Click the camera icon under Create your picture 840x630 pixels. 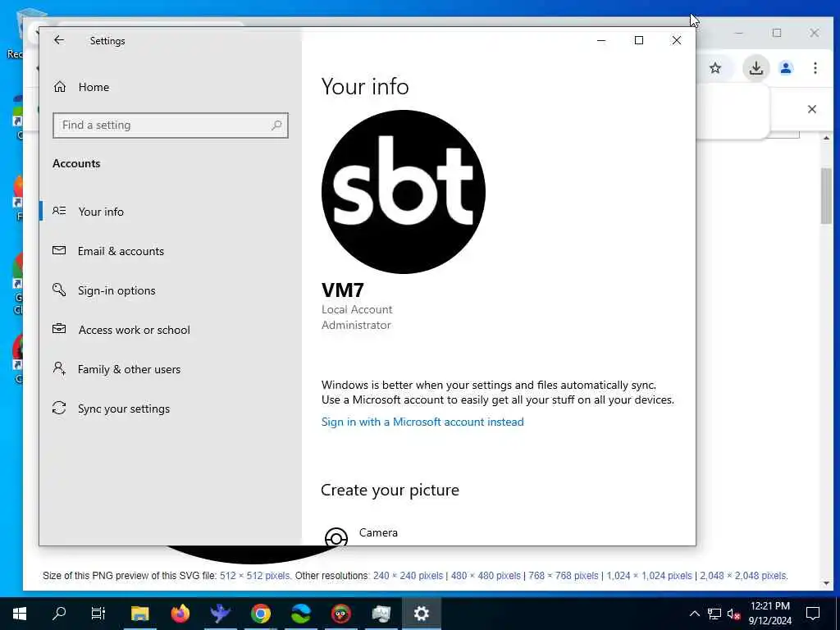(x=336, y=536)
